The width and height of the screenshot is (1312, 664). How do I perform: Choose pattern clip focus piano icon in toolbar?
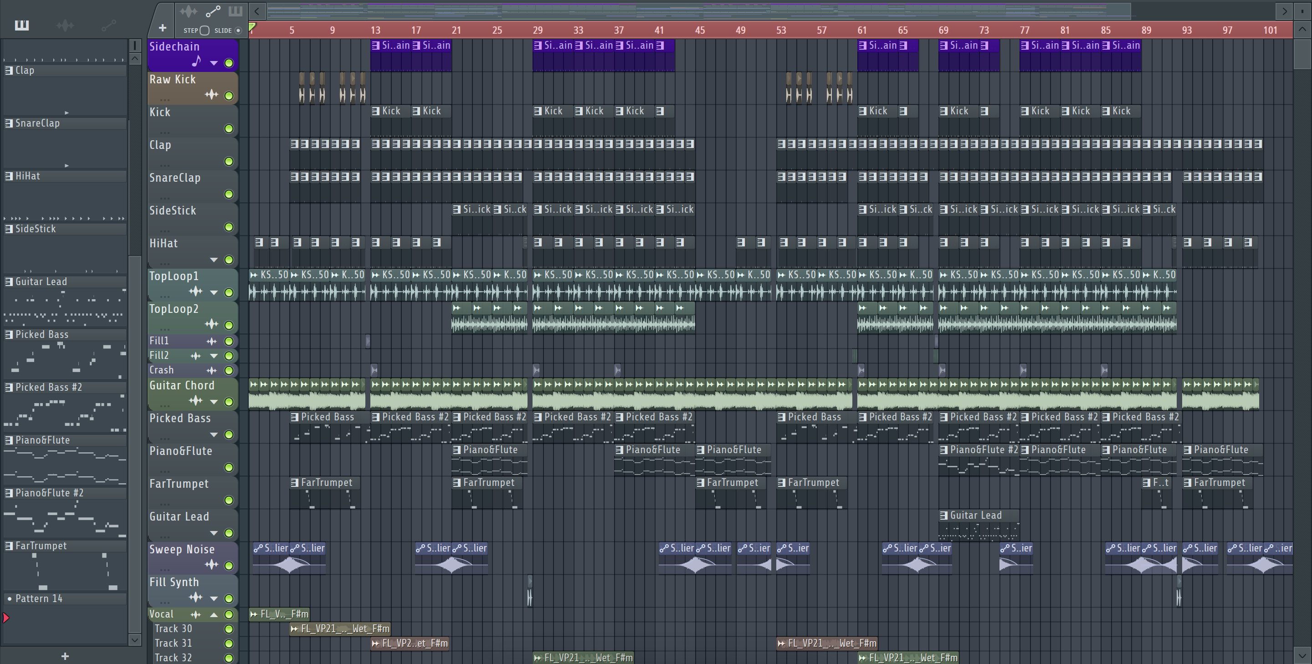pos(236,11)
